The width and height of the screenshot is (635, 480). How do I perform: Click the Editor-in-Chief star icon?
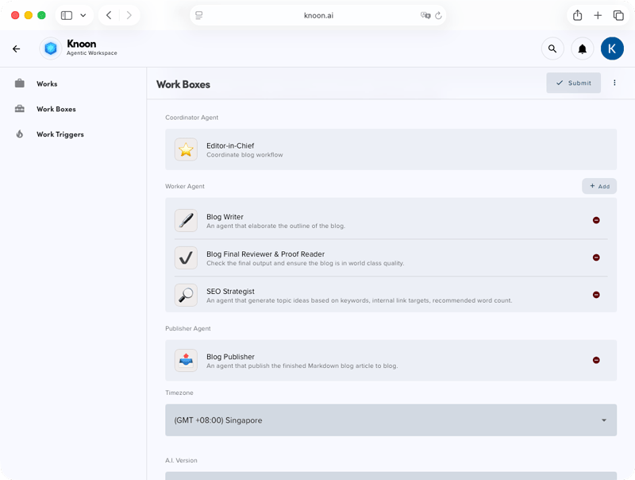[185, 149]
